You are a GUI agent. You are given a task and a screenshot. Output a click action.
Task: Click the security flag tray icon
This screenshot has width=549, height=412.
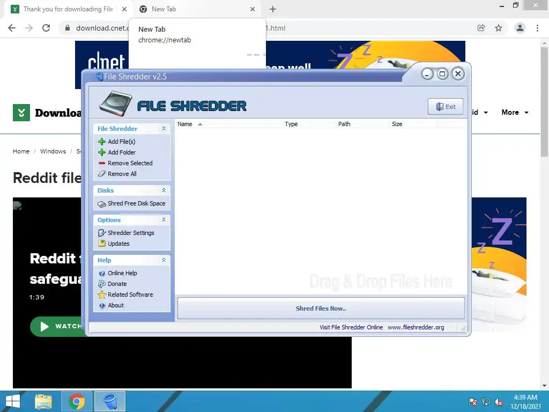pyautogui.click(x=473, y=402)
